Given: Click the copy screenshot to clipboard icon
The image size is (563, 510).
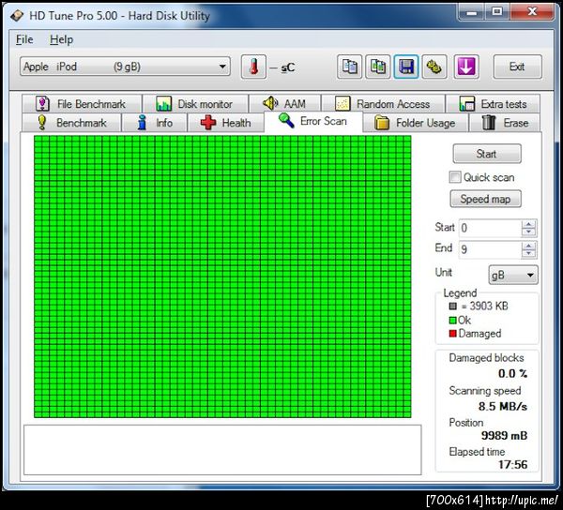Looking at the screenshot, I should [x=378, y=67].
